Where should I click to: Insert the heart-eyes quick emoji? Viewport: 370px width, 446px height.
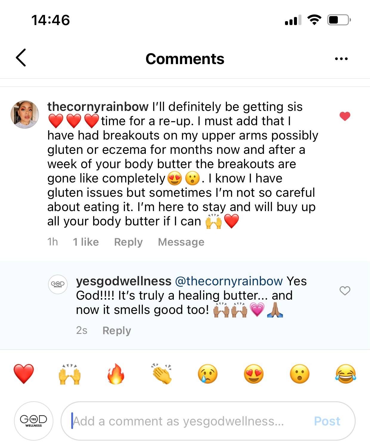(253, 374)
